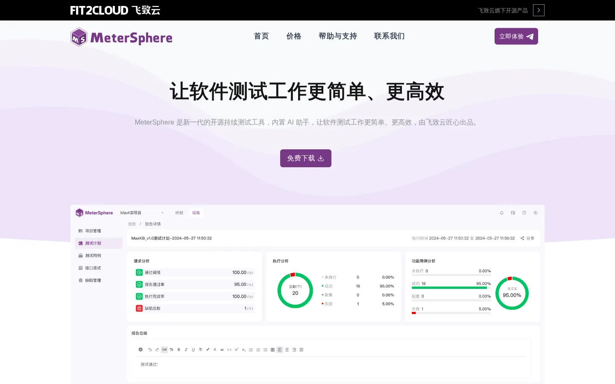Screen dimensions: 615x384
Task: Click the 飞致云旗下开源产品 text
Action: click(503, 10)
